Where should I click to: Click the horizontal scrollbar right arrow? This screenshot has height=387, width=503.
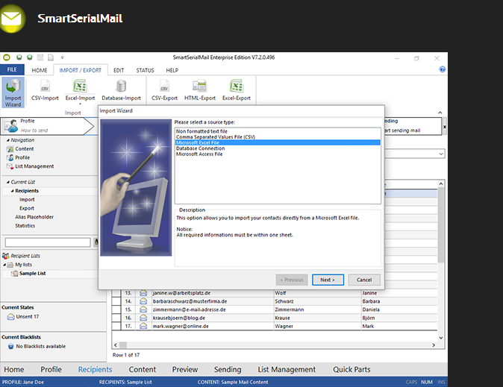click(x=434, y=345)
